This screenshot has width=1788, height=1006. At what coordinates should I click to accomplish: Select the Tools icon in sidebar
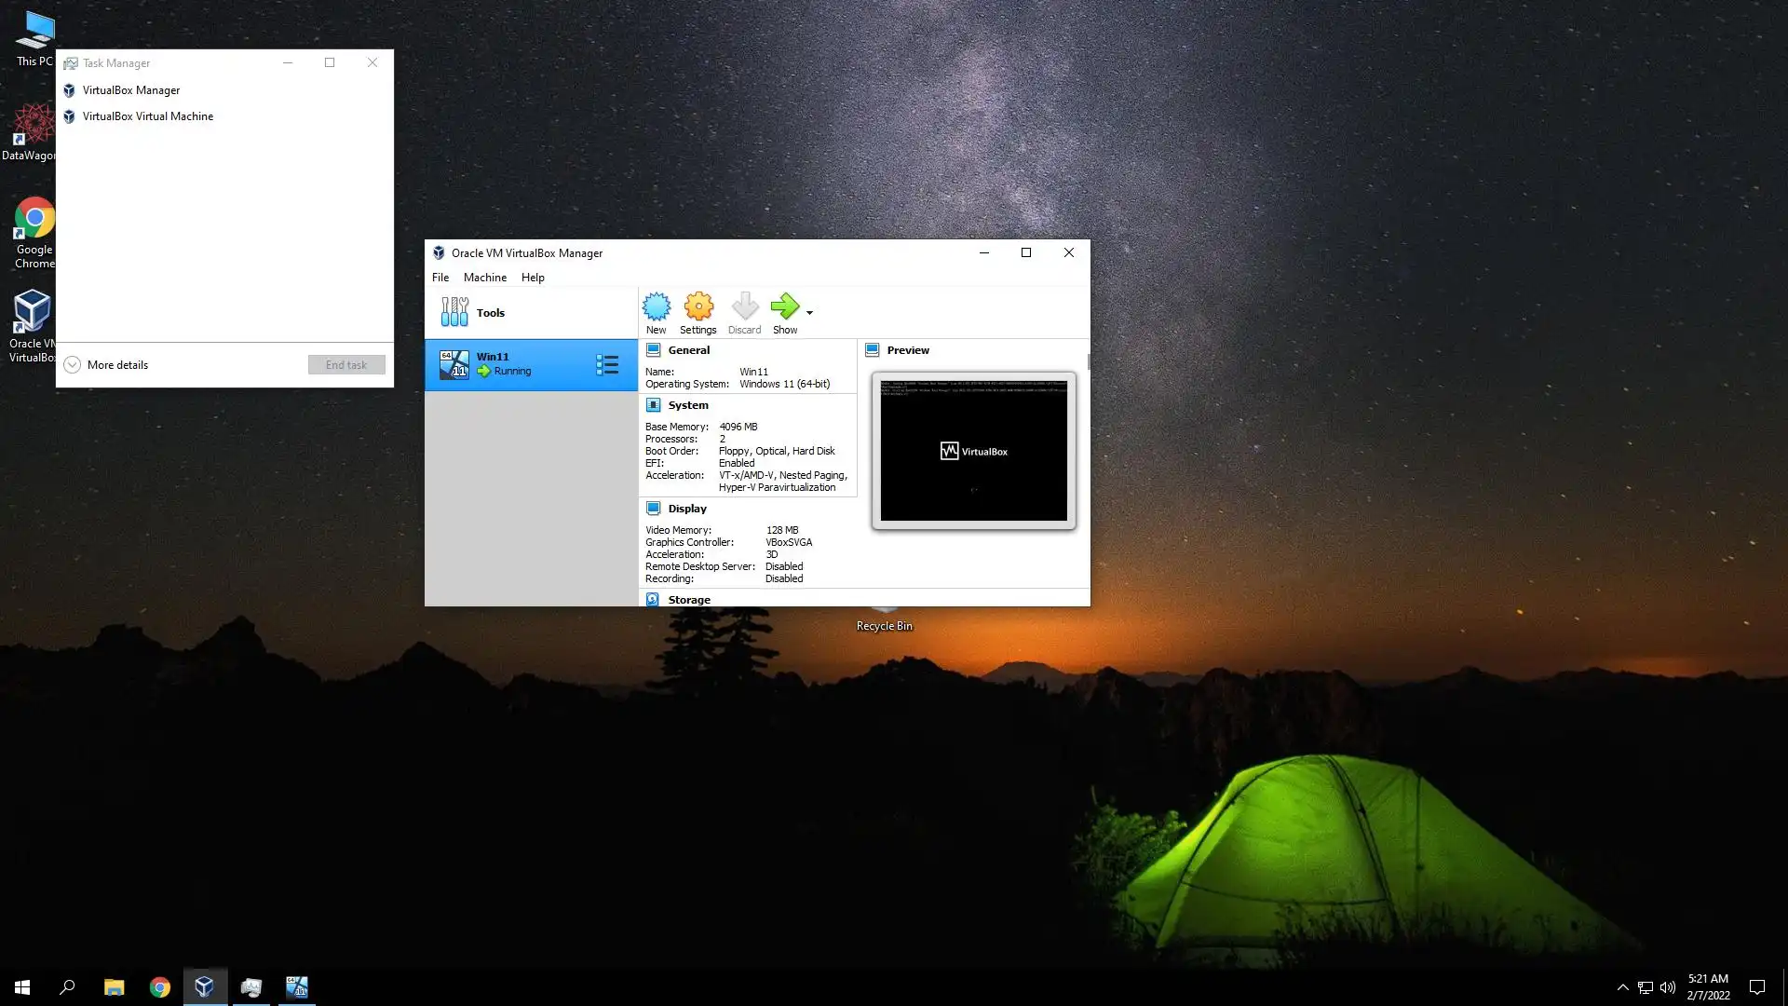[x=454, y=312]
